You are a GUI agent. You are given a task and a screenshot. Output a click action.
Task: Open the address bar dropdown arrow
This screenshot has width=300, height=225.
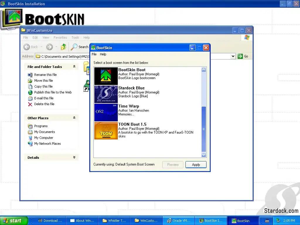[233, 56]
